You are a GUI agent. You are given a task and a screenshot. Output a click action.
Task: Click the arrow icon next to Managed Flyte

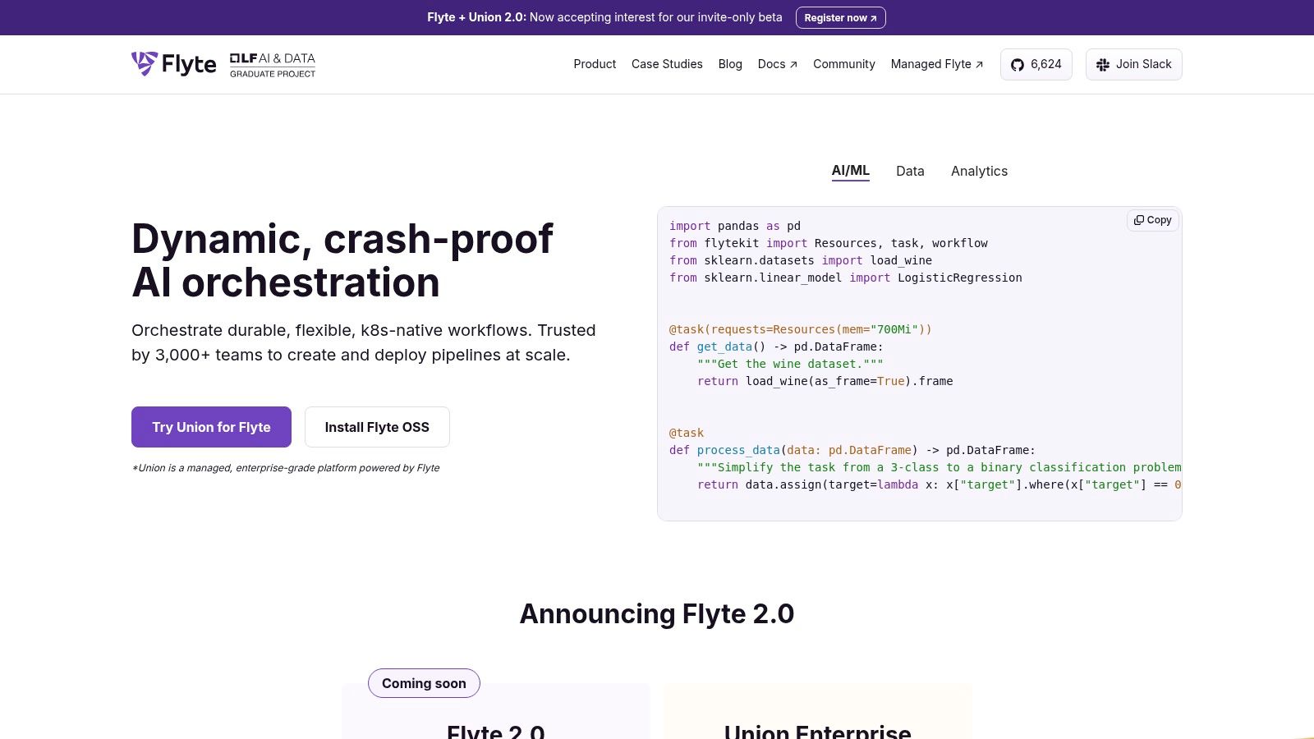(x=979, y=63)
